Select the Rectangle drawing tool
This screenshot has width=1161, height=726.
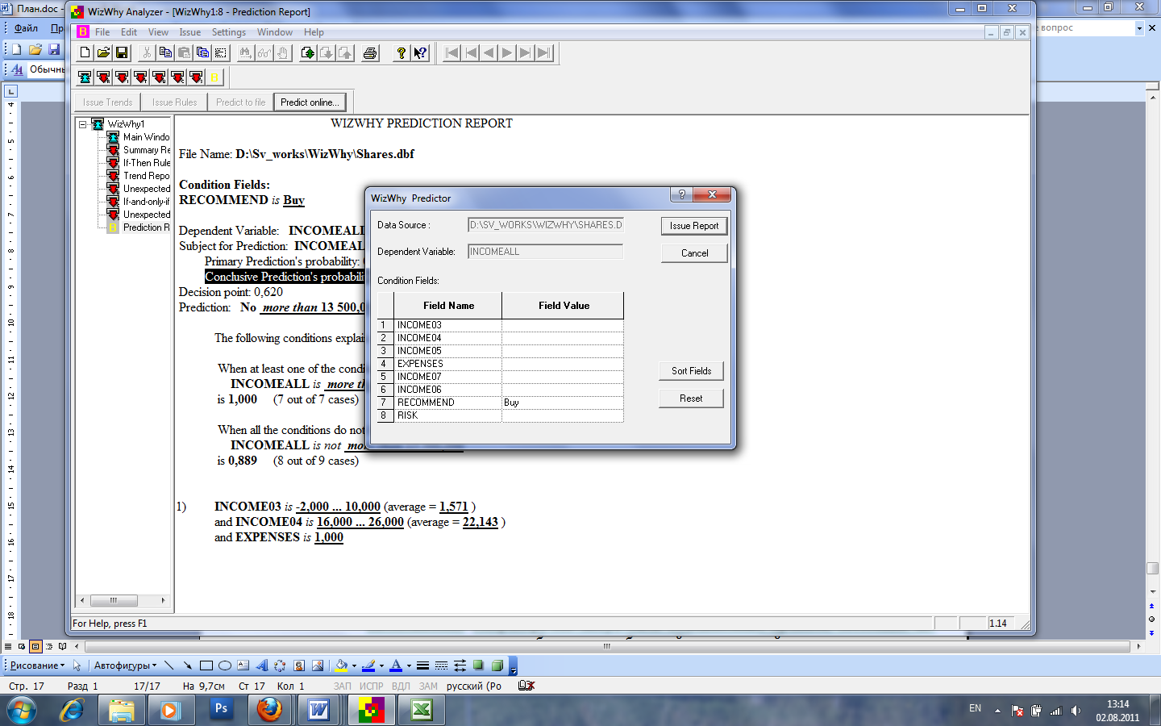(206, 665)
